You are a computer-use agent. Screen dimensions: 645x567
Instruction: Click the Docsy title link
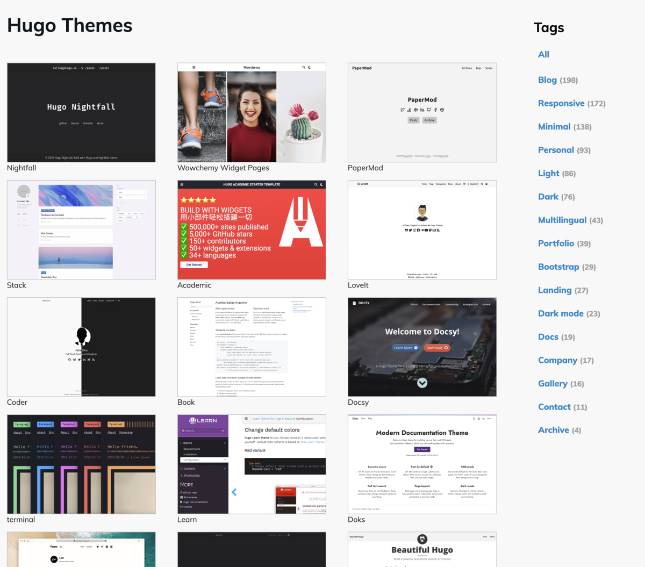coord(358,403)
